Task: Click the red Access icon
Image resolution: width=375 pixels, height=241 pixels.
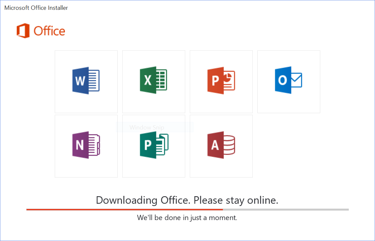Action: [221, 145]
